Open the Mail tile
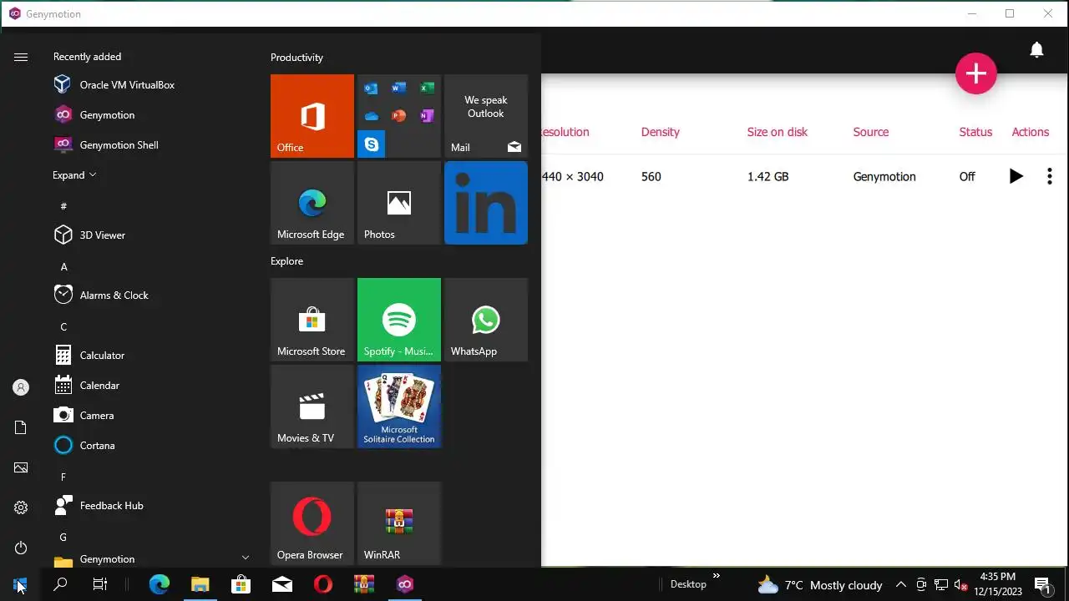1069x601 pixels. (486, 116)
